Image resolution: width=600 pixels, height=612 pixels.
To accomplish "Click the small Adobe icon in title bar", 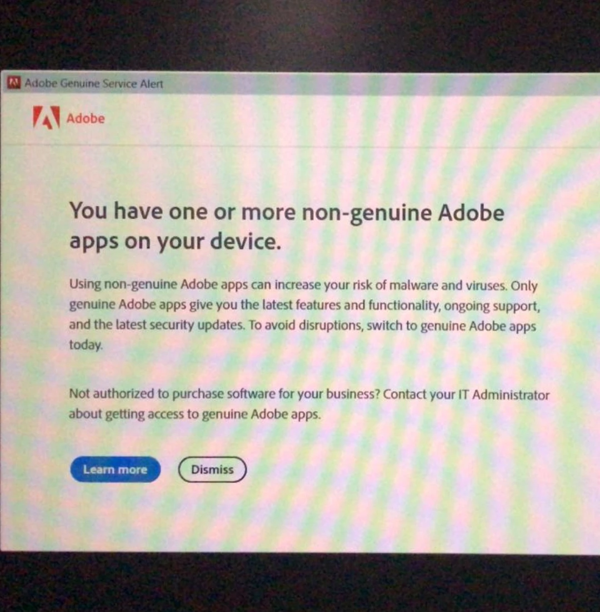I will pyautogui.click(x=14, y=83).
